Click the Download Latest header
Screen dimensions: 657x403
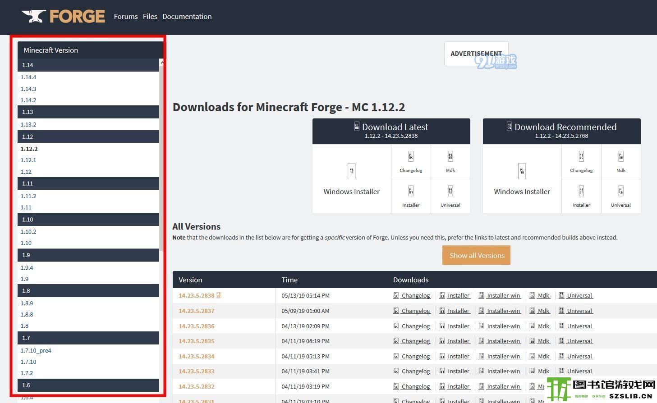click(x=391, y=131)
